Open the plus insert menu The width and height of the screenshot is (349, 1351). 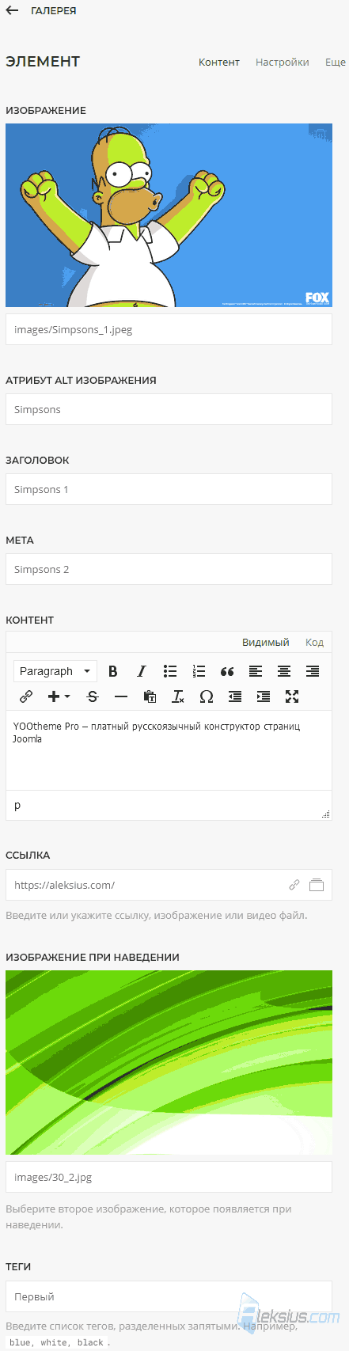[59, 696]
